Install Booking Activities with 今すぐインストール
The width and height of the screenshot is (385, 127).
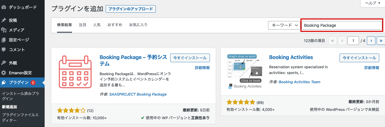359,58
